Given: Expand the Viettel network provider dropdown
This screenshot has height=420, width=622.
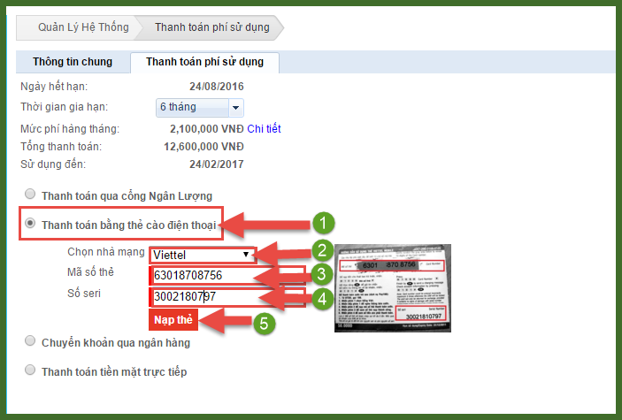Looking at the screenshot, I should click(203, 255).
